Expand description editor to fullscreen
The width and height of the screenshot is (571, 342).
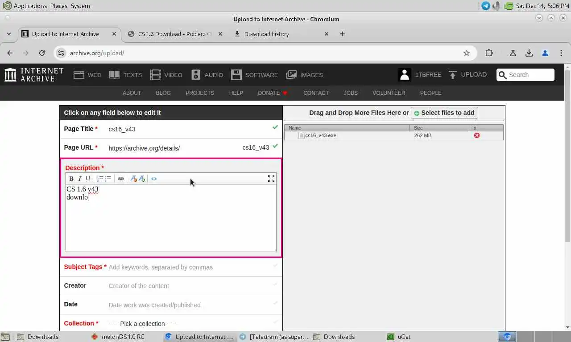pyautogui.click(x=271, y=179)
